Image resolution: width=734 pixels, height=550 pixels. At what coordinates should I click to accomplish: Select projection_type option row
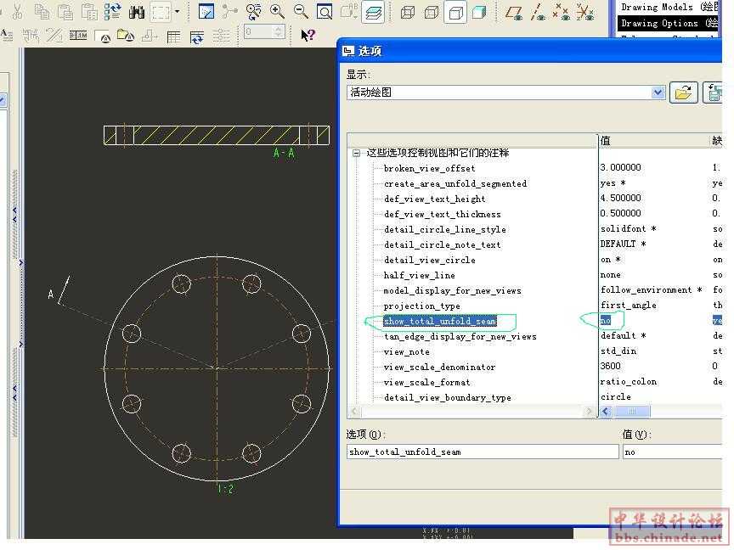[421, 306]
